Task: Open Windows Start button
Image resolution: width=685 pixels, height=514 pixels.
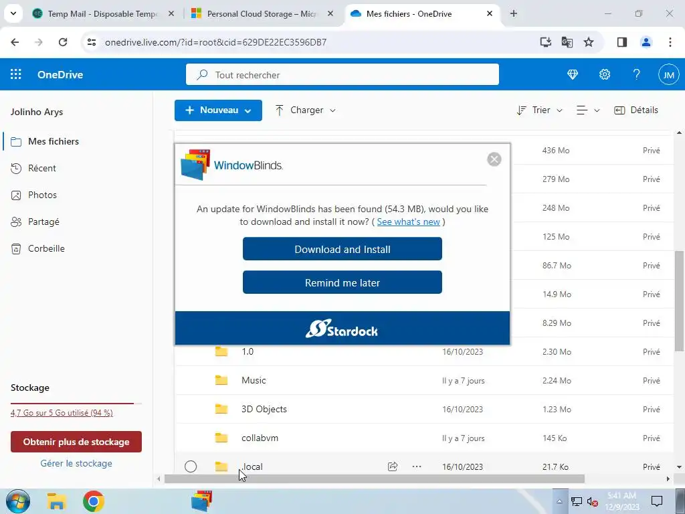Action: click(x=18, y=501)
